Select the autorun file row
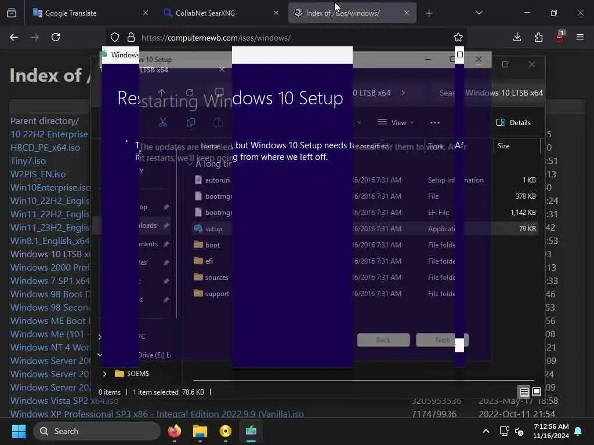The image size is (594, 445). pyautogui.click(x=364, y=180)
